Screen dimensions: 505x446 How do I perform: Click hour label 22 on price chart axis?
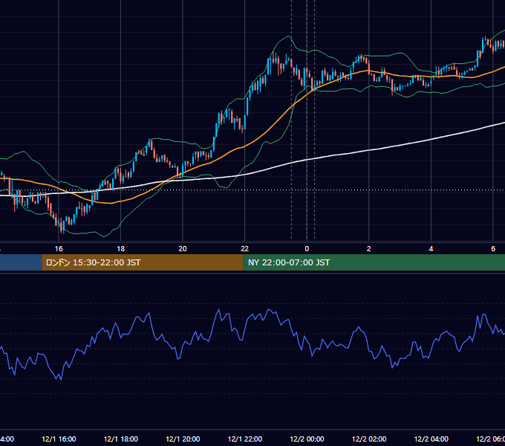coord(245,248)
